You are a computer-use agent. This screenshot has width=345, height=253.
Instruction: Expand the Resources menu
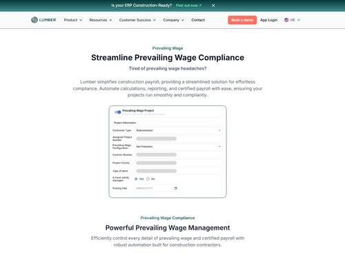101,20
